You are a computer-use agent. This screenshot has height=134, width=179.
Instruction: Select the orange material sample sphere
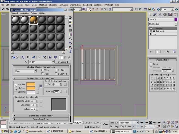click(x=34, y=20)
